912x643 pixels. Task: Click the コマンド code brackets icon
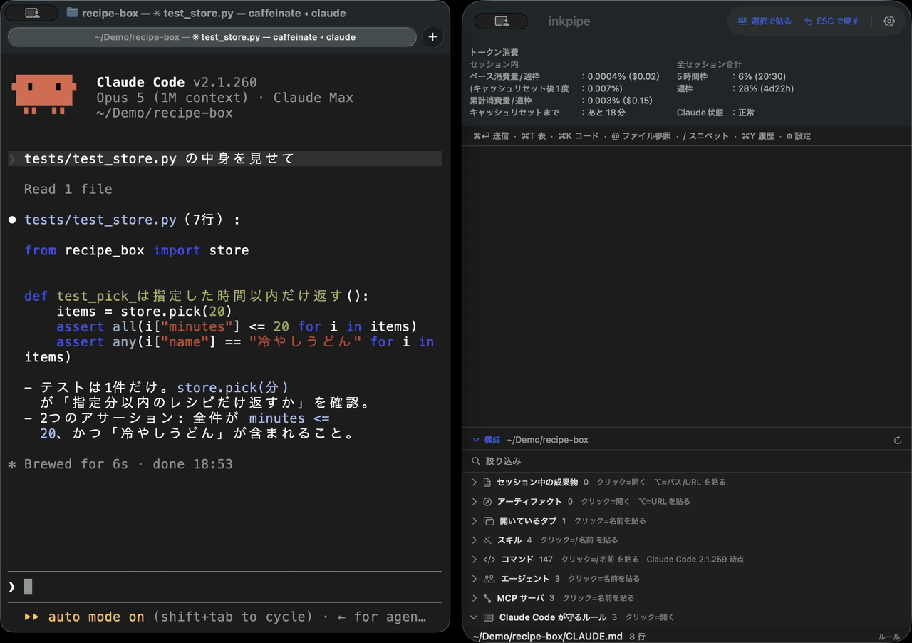click(x=489, y=560)
